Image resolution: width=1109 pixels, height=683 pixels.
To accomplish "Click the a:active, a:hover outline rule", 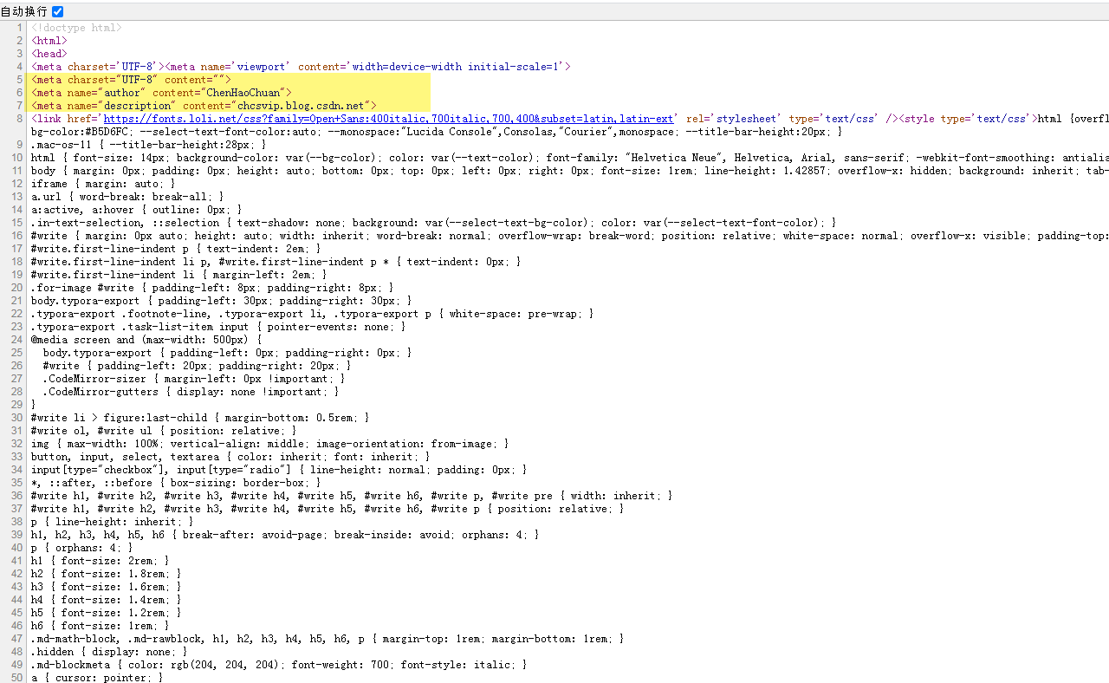I will [137, 210].
